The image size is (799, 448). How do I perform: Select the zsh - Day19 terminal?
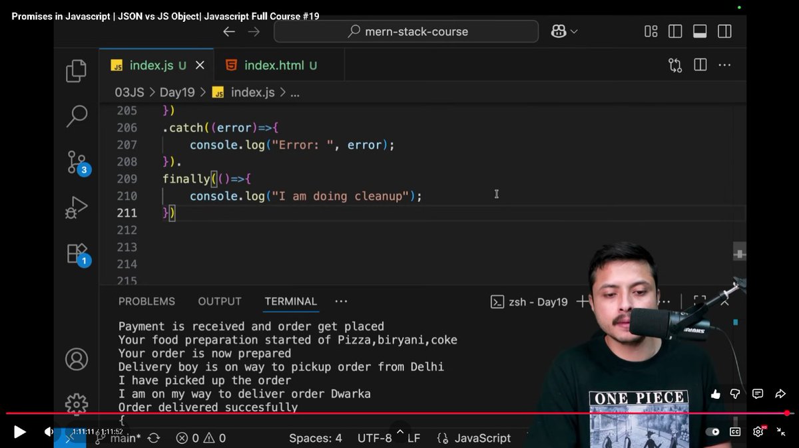pyautogui.click(x=529, y=302)
